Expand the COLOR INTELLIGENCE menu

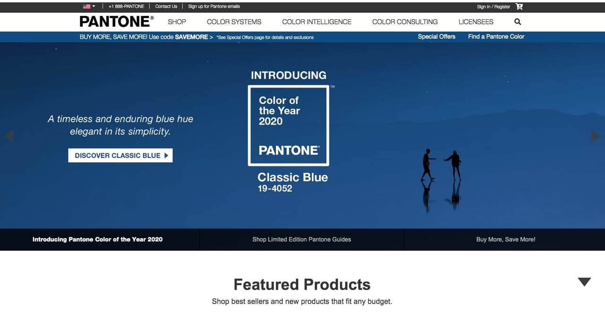pos(317,22)
